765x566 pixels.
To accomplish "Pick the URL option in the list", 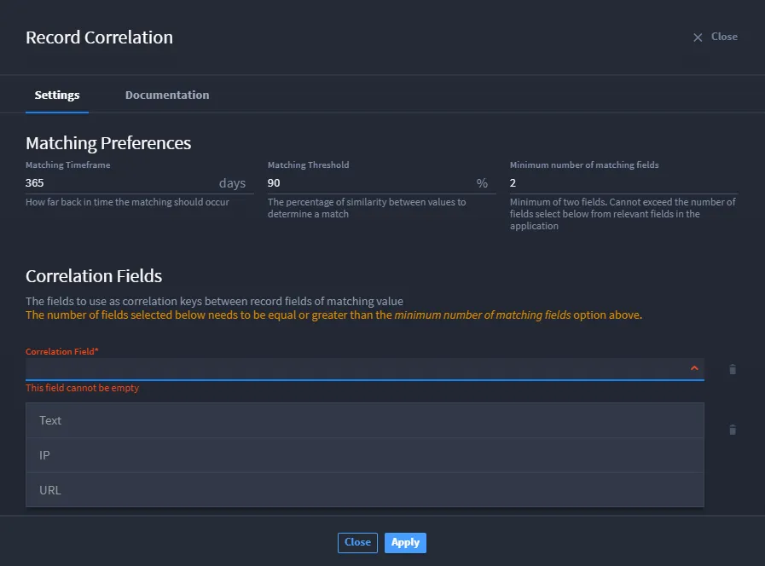I will click(365, 490).
